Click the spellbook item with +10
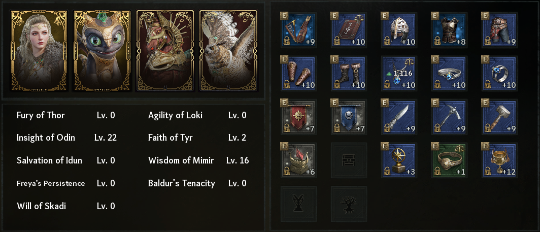540x232 pixels. 349,29
